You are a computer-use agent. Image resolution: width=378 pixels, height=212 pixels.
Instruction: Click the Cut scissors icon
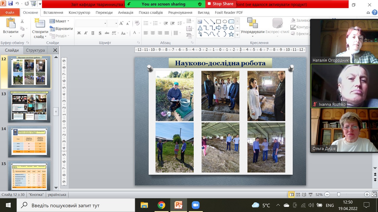coord(22,21)
